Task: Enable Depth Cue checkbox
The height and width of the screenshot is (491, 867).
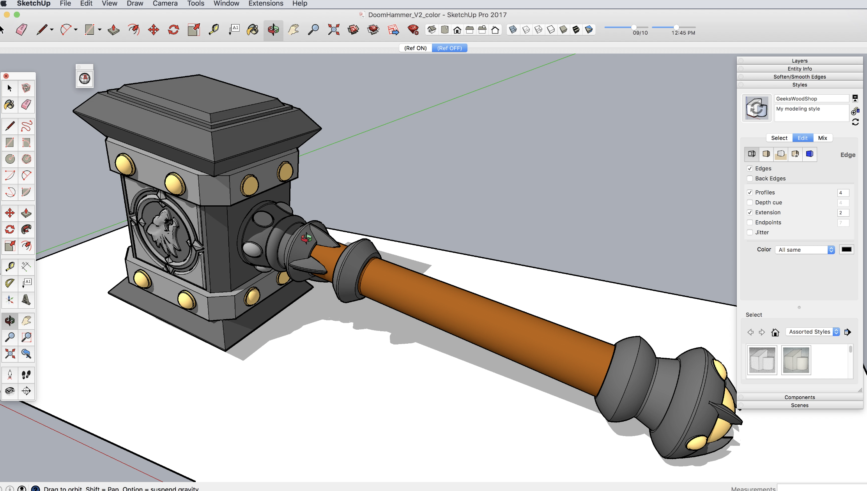Action: tap(750, 202)
